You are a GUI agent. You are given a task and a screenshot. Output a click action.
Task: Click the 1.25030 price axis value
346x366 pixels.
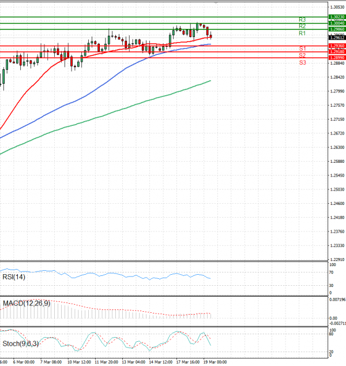(337, 189)
